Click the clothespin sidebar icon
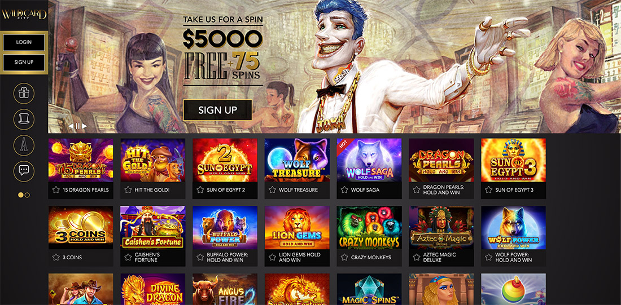621x305 pixels. point(24,145)
